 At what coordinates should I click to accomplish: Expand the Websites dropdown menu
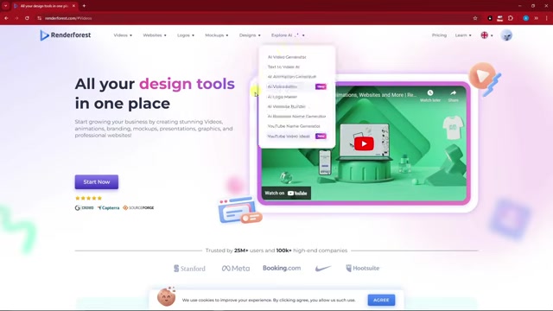[155, 35]
